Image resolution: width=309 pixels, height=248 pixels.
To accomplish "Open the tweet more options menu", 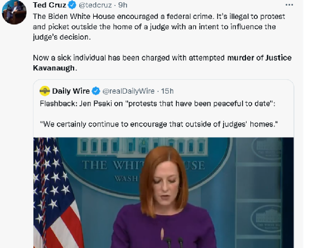I will pyautogui.click(x=289, y=5).
